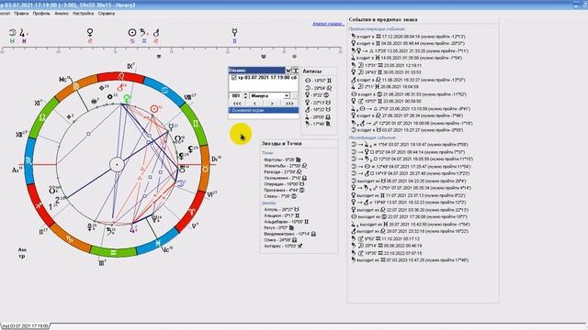
Task: Open the Профиль menu
Action: click(x=41, y=14)
